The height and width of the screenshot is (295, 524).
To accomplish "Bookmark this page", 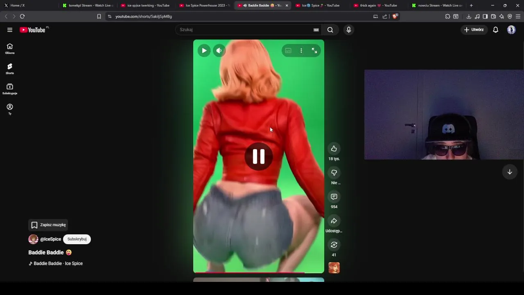I will click(99, 16).
